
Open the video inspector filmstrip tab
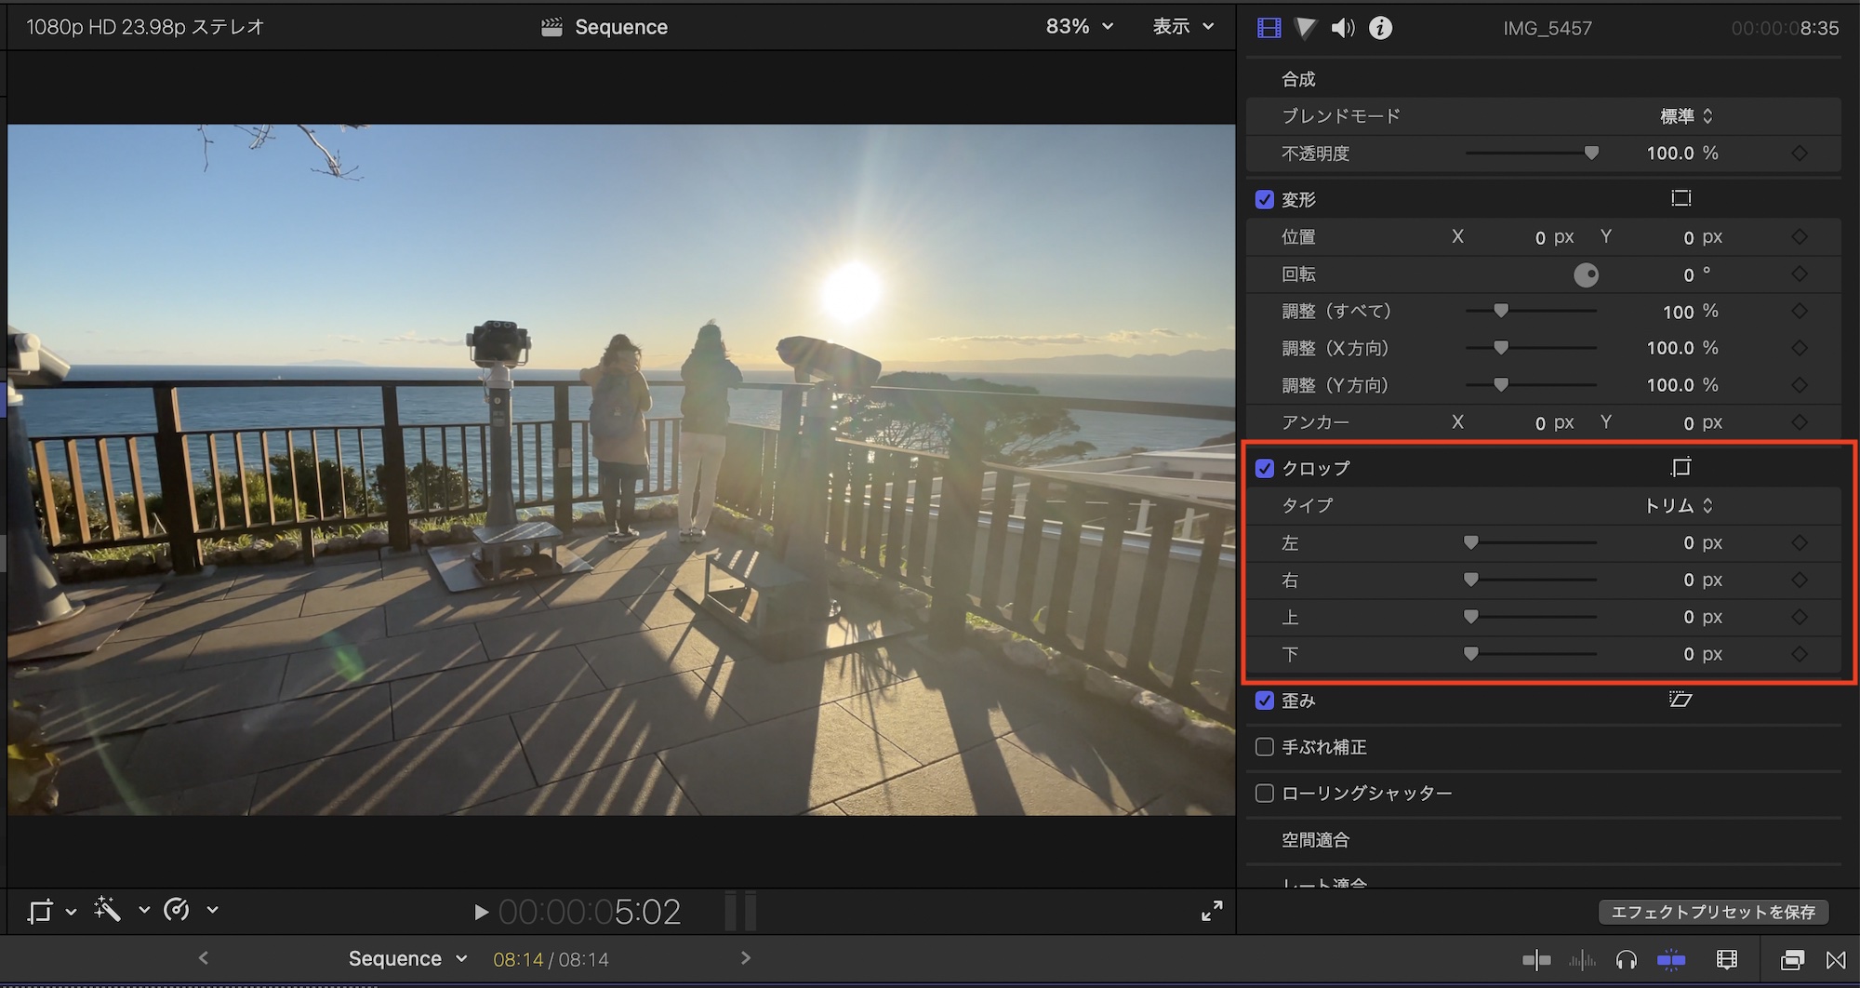click(x=1269, y=28)
